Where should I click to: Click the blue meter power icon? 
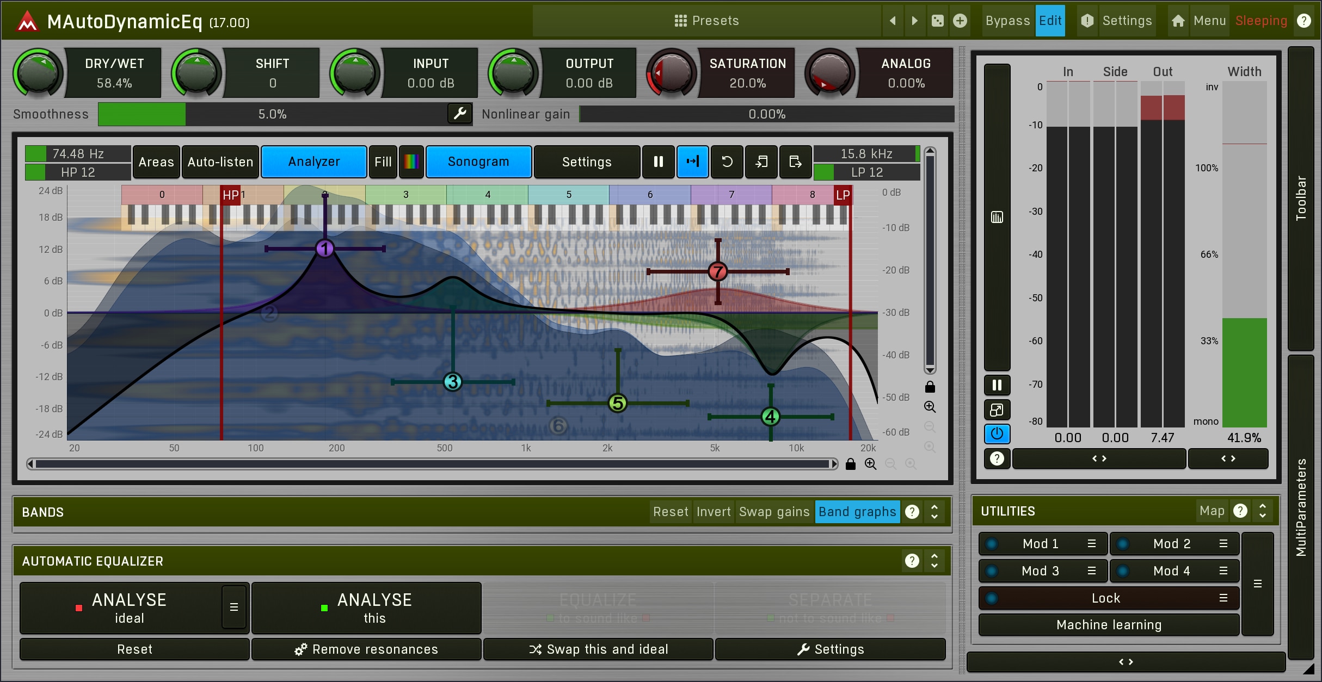point(997,433)
